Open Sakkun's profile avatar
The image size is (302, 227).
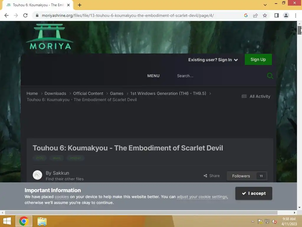pyautogui.click(x=37, y=175)
